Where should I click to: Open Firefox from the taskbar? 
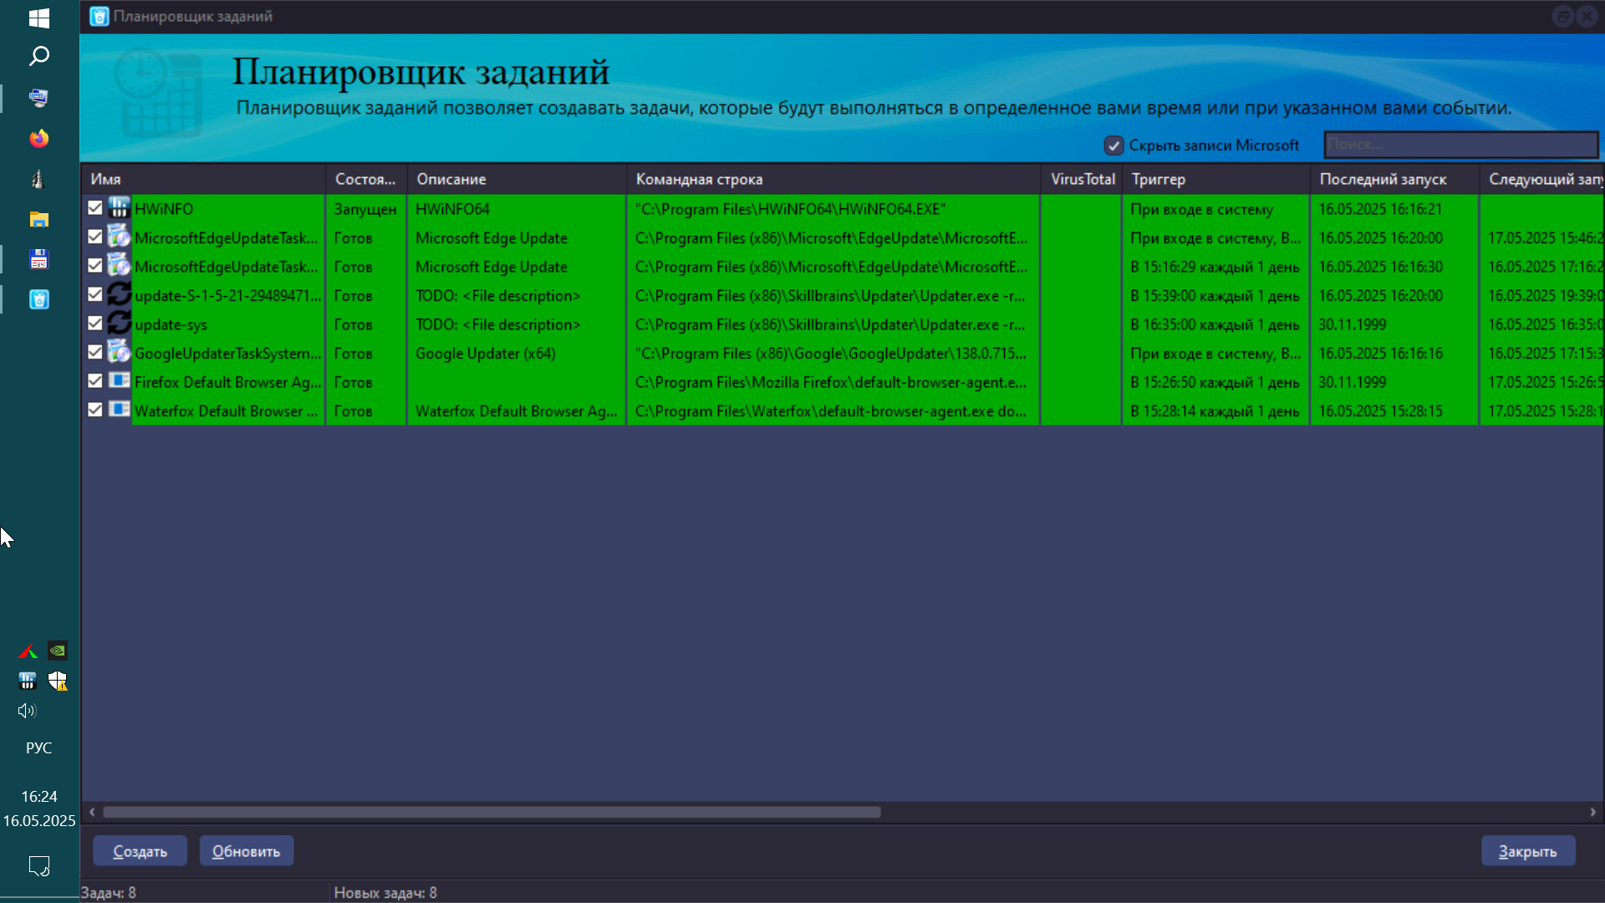[39, 139]
